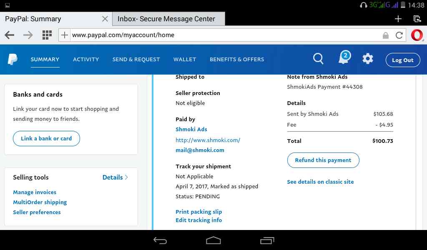Open http://www.shmoki.com/ link

click(x=208, y=140)
